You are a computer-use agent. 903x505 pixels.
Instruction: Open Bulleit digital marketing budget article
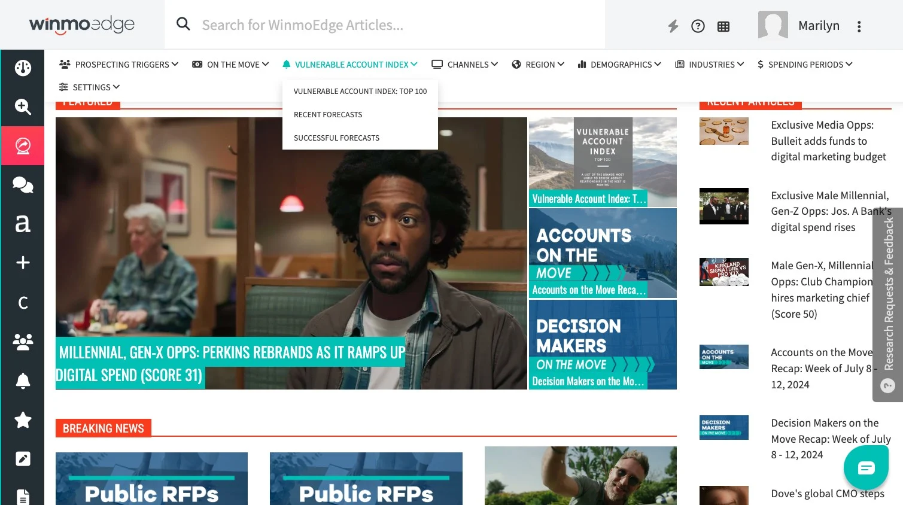829,141
